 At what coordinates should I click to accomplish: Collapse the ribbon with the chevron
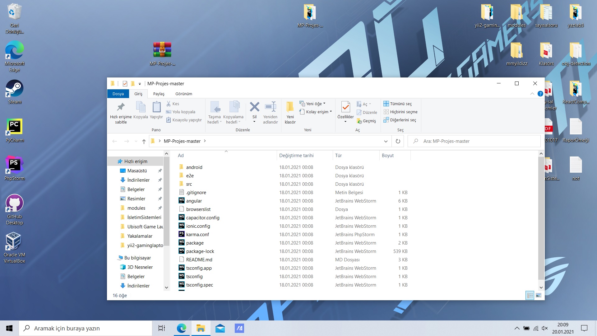pyautogui.click(x=532, y=94)
